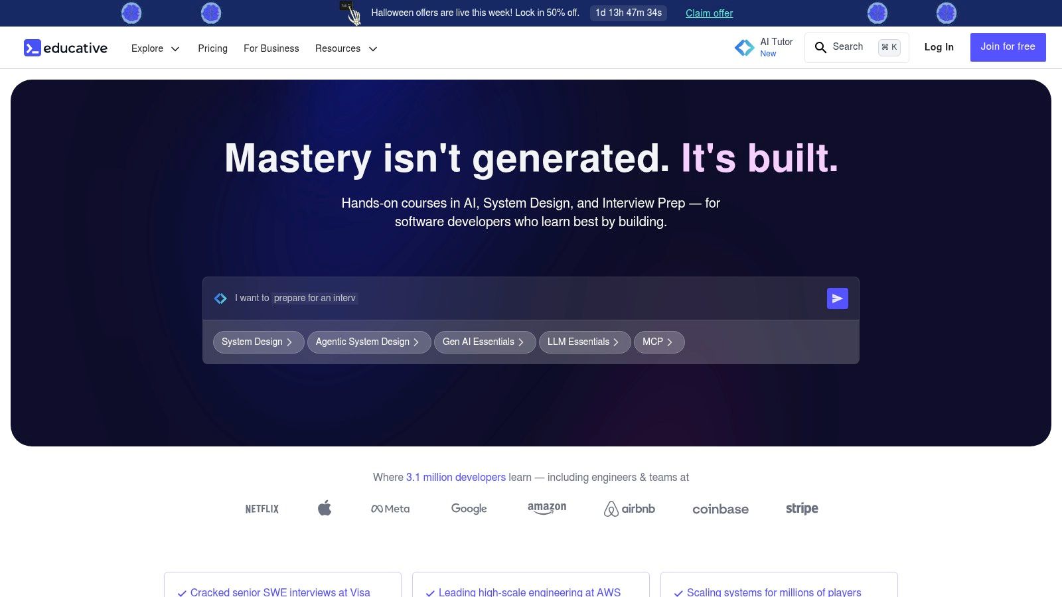The height and width of the screenshot is (597, 1062).
Task: Select the Agentic System Design chip
Action: 369,342
